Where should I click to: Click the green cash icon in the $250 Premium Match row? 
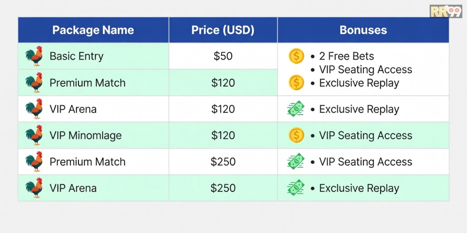coord(296,162)
